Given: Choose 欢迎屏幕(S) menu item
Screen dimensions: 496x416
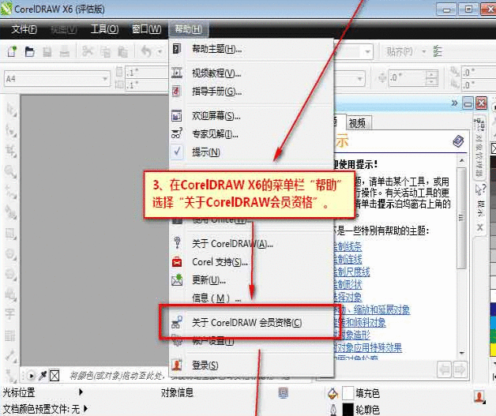Looking at the screenshot, I should point(251,116).
